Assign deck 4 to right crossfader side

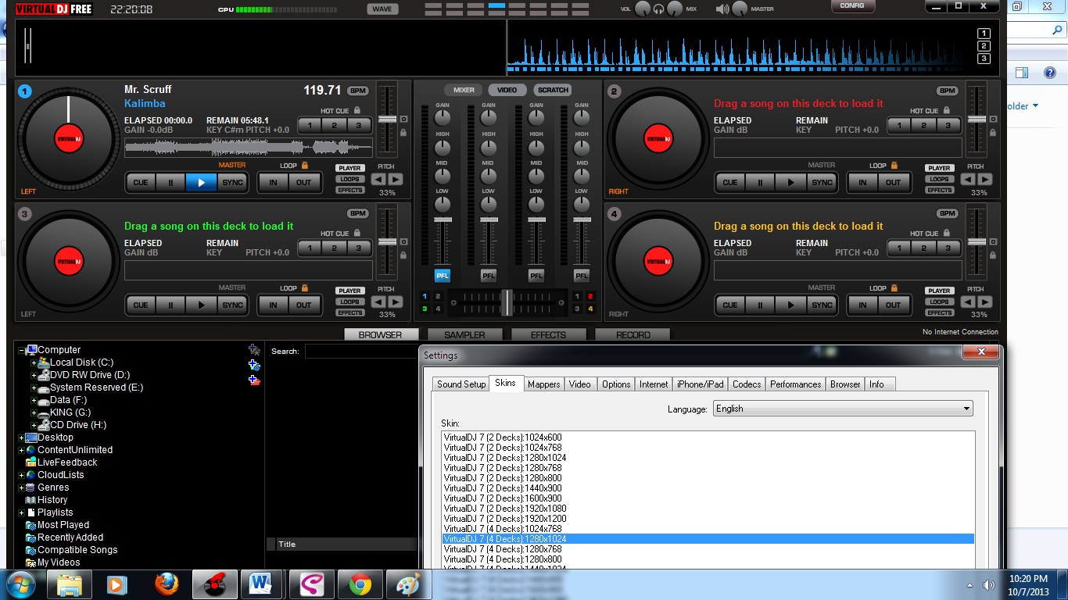590,309
